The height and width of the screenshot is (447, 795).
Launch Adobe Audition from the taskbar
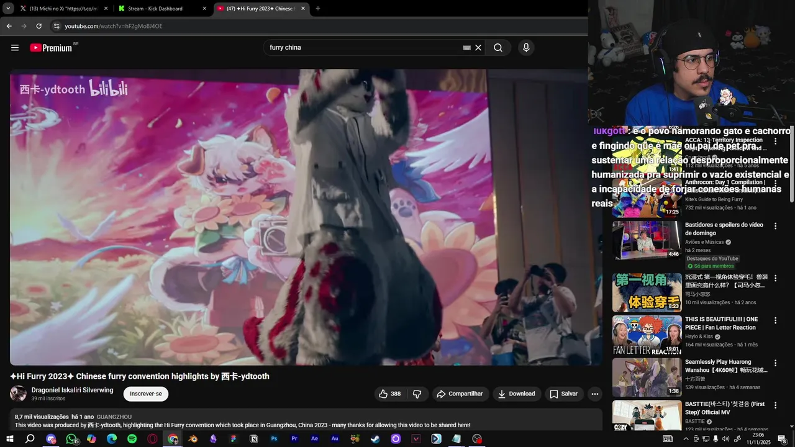(x=335, y=439)
